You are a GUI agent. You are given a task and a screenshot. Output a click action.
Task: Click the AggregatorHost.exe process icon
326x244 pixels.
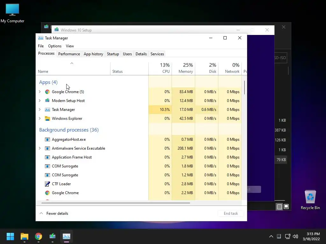click(47, 139)
